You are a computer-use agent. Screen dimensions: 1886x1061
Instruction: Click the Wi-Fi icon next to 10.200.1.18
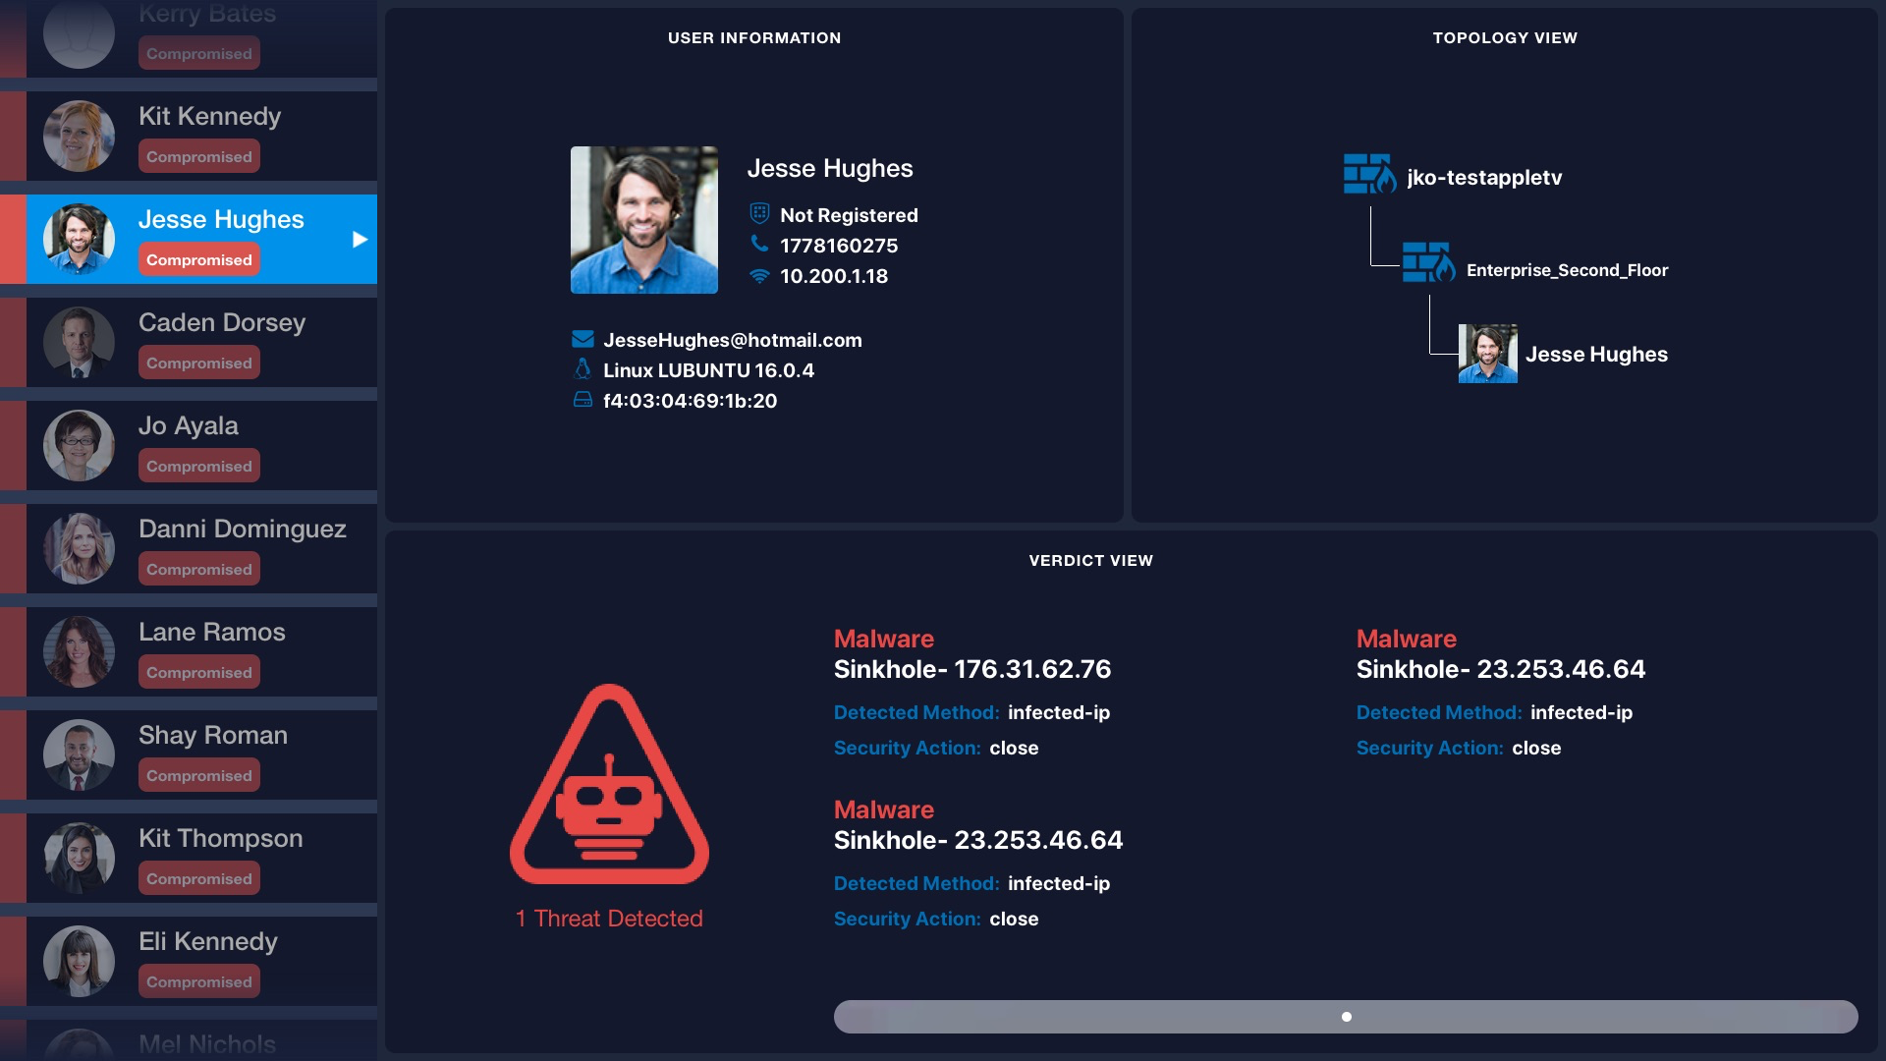click(x=757, y=276)
